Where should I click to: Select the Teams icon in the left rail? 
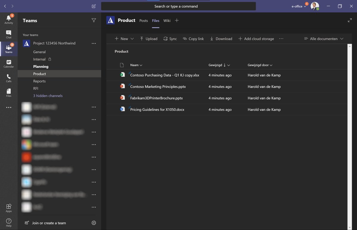(x=9, y=49)
